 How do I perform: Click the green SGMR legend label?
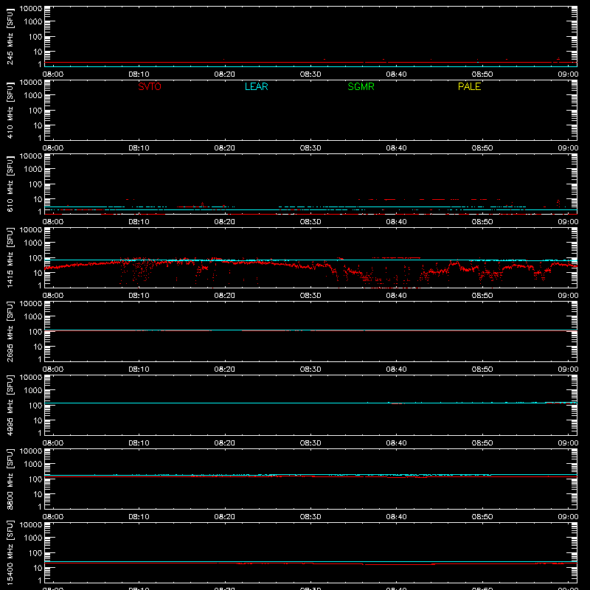pyautogui.click(x=361, y=86)
